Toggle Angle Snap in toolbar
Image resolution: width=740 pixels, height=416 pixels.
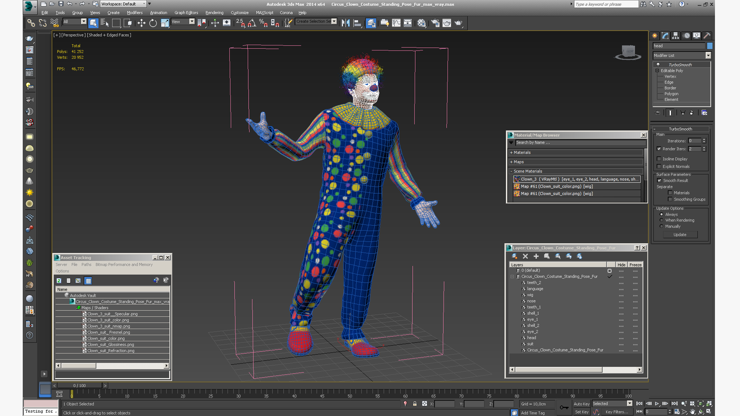(252, 23)
